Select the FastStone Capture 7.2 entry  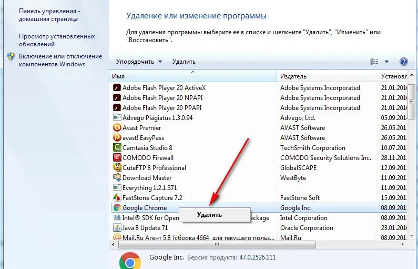click(258, 198)
